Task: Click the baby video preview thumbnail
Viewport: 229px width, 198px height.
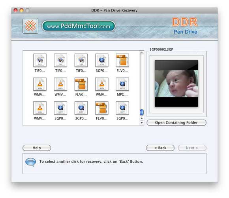Action: pos(176,84)
